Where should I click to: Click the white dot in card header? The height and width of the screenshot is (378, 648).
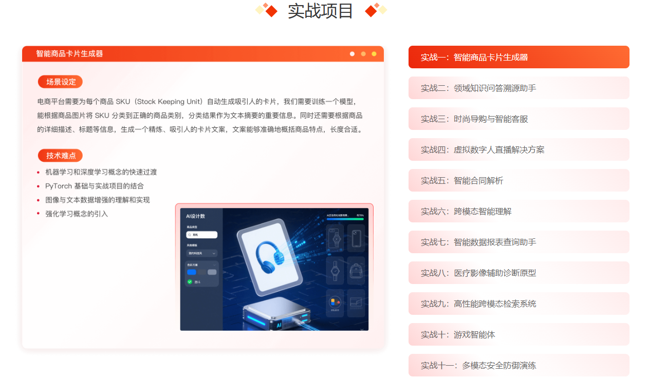(352, 53)
